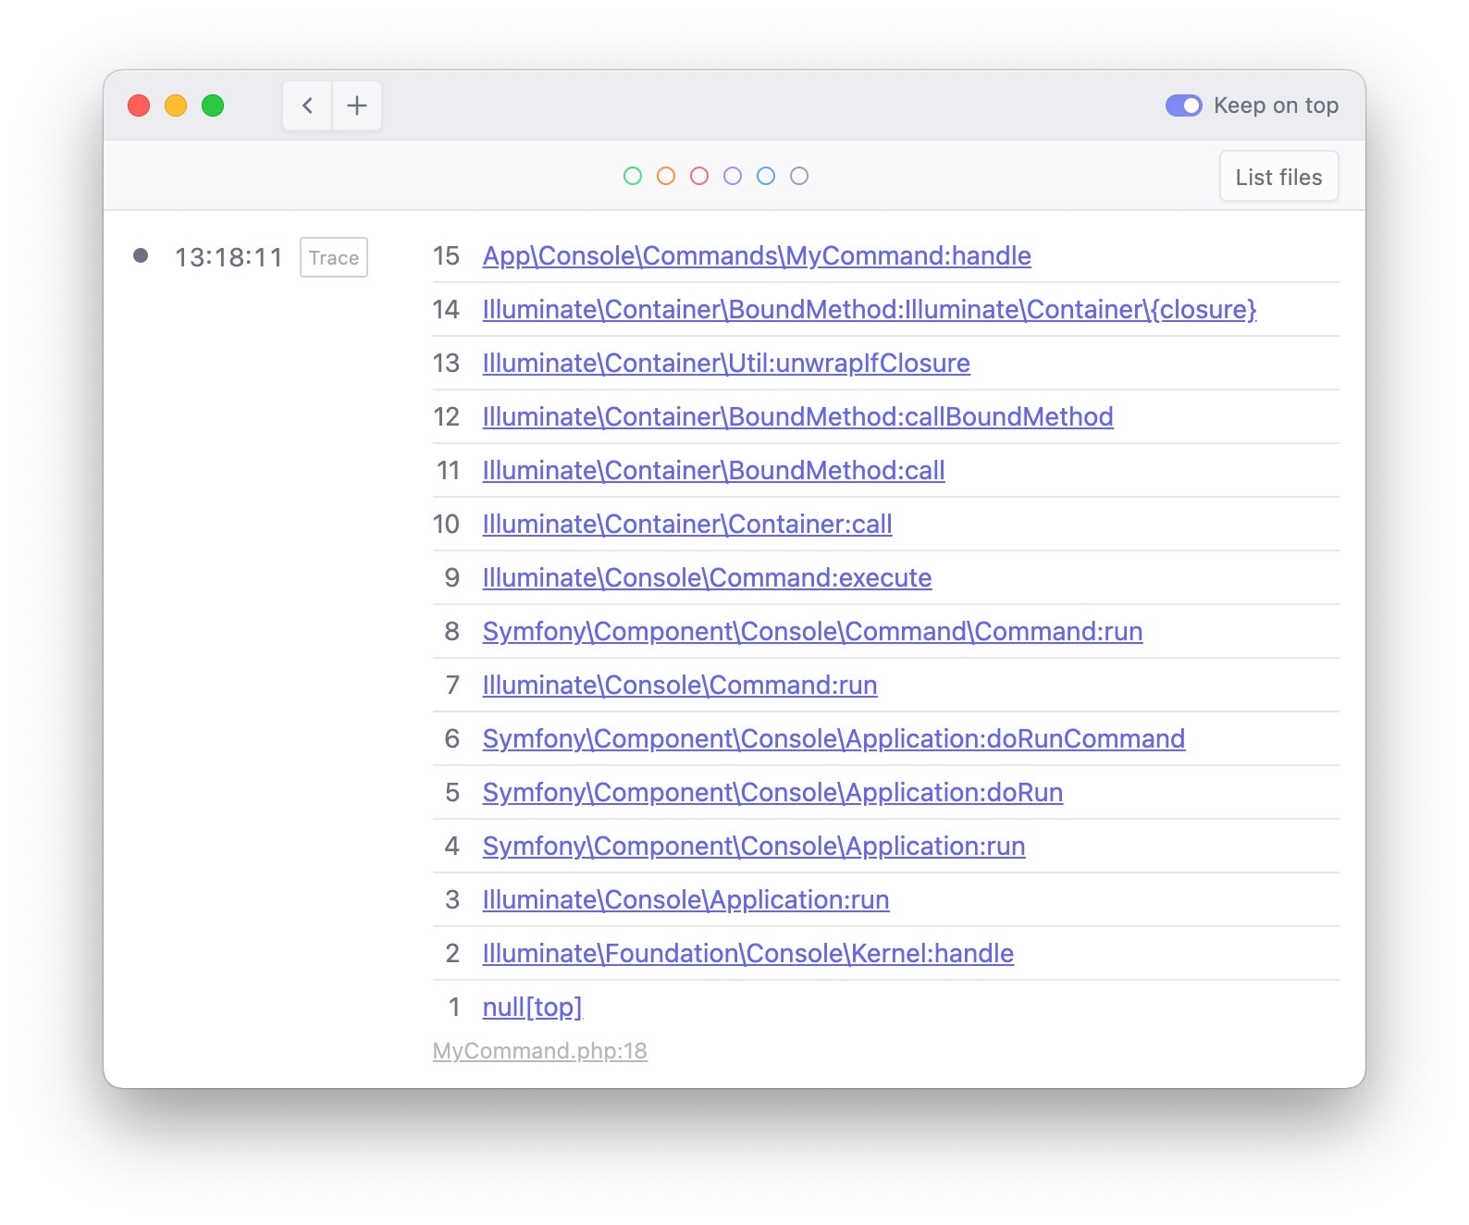Filter by the gray color circle
This screenshot has width=1469, height=1225.
(x=799, y=176)
